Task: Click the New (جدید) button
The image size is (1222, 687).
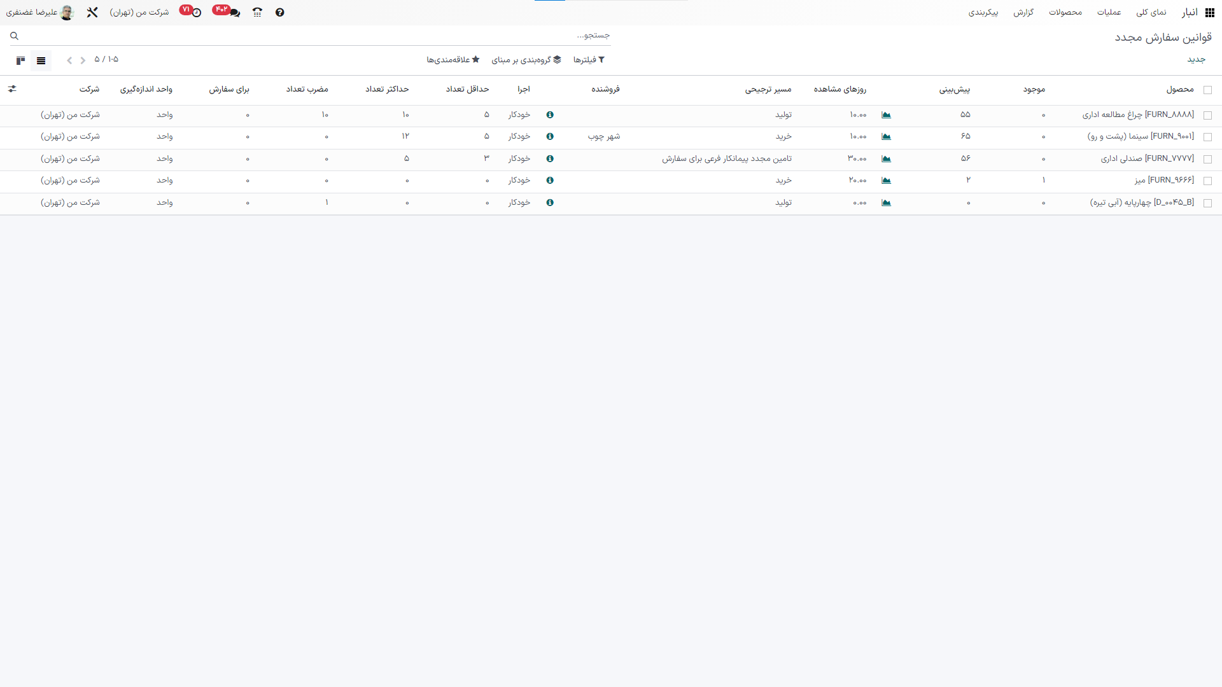Action: point(1196,59)
